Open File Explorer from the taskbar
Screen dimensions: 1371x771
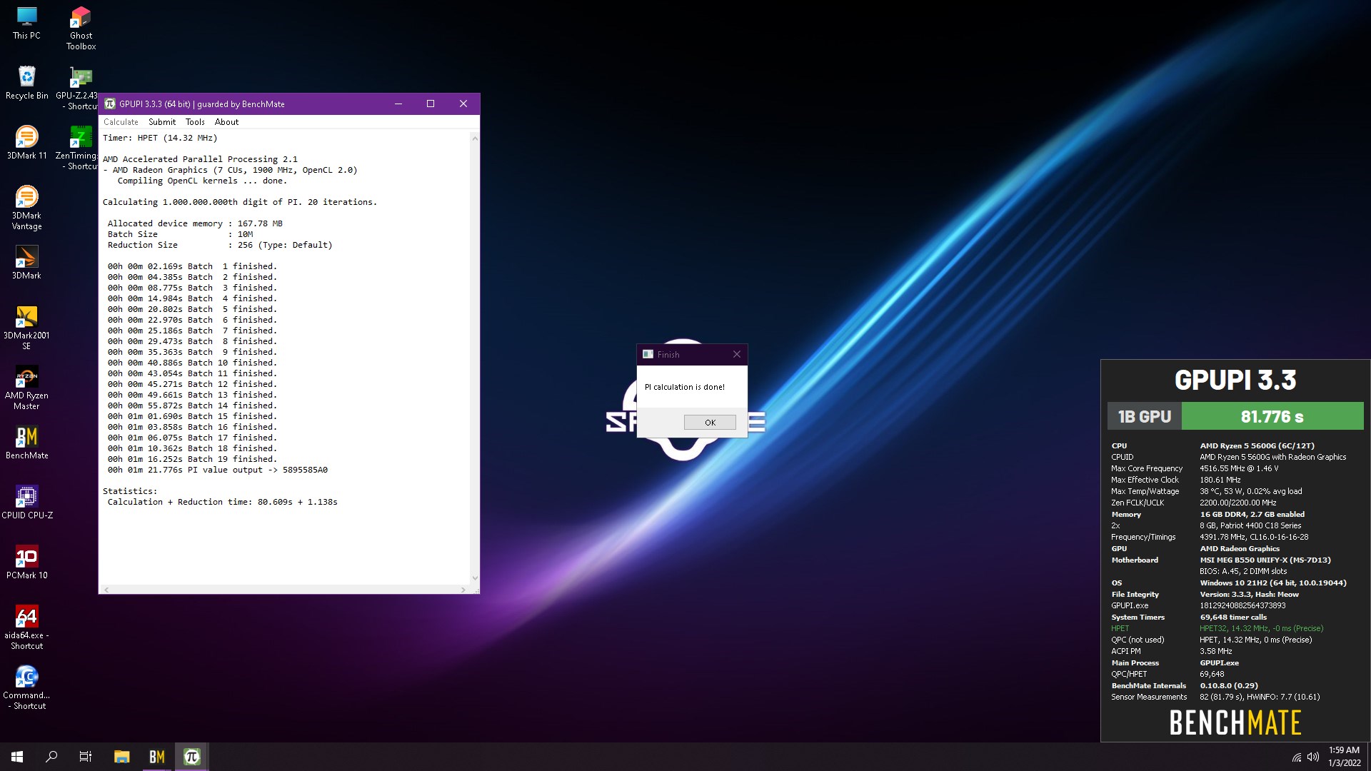point(122,757)
